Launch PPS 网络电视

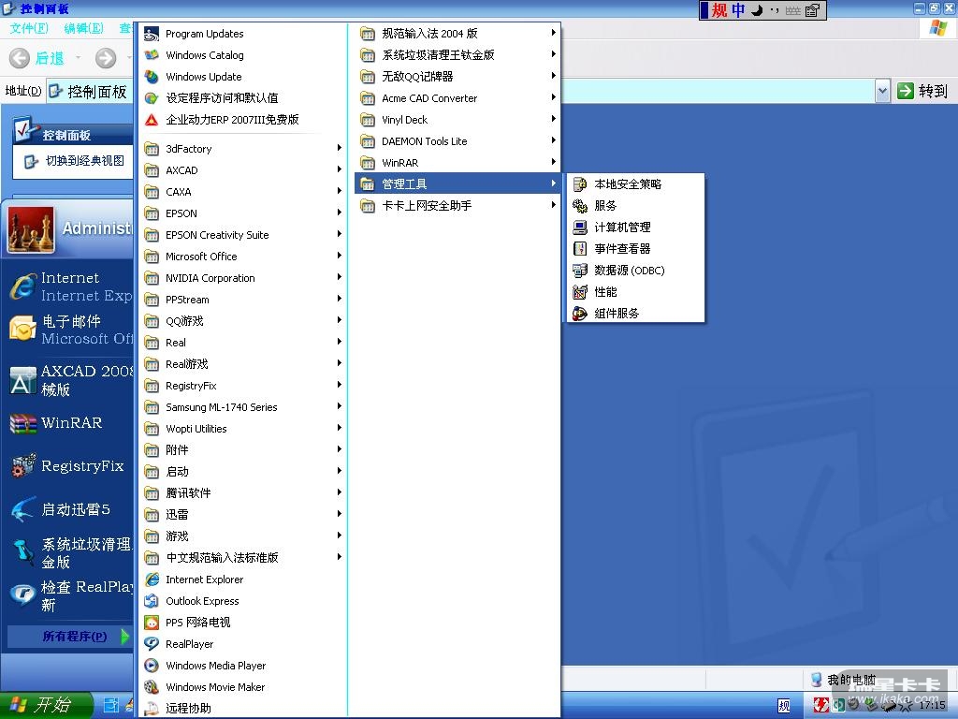pos(198,623)
